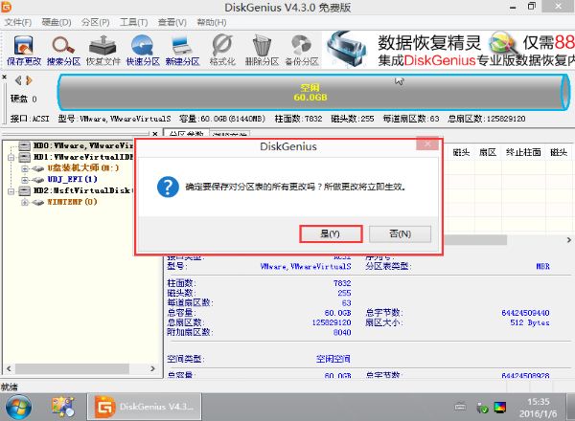
Task: Click the HD0 disk icon in tree
Action: point(25,146)
